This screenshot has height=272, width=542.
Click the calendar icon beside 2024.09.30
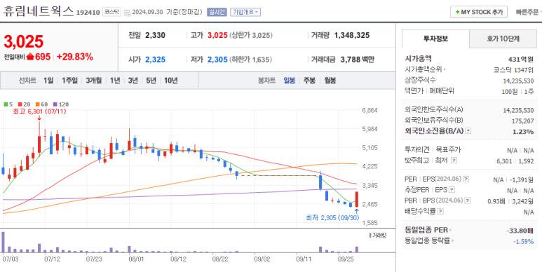click(x=127, y=13)
